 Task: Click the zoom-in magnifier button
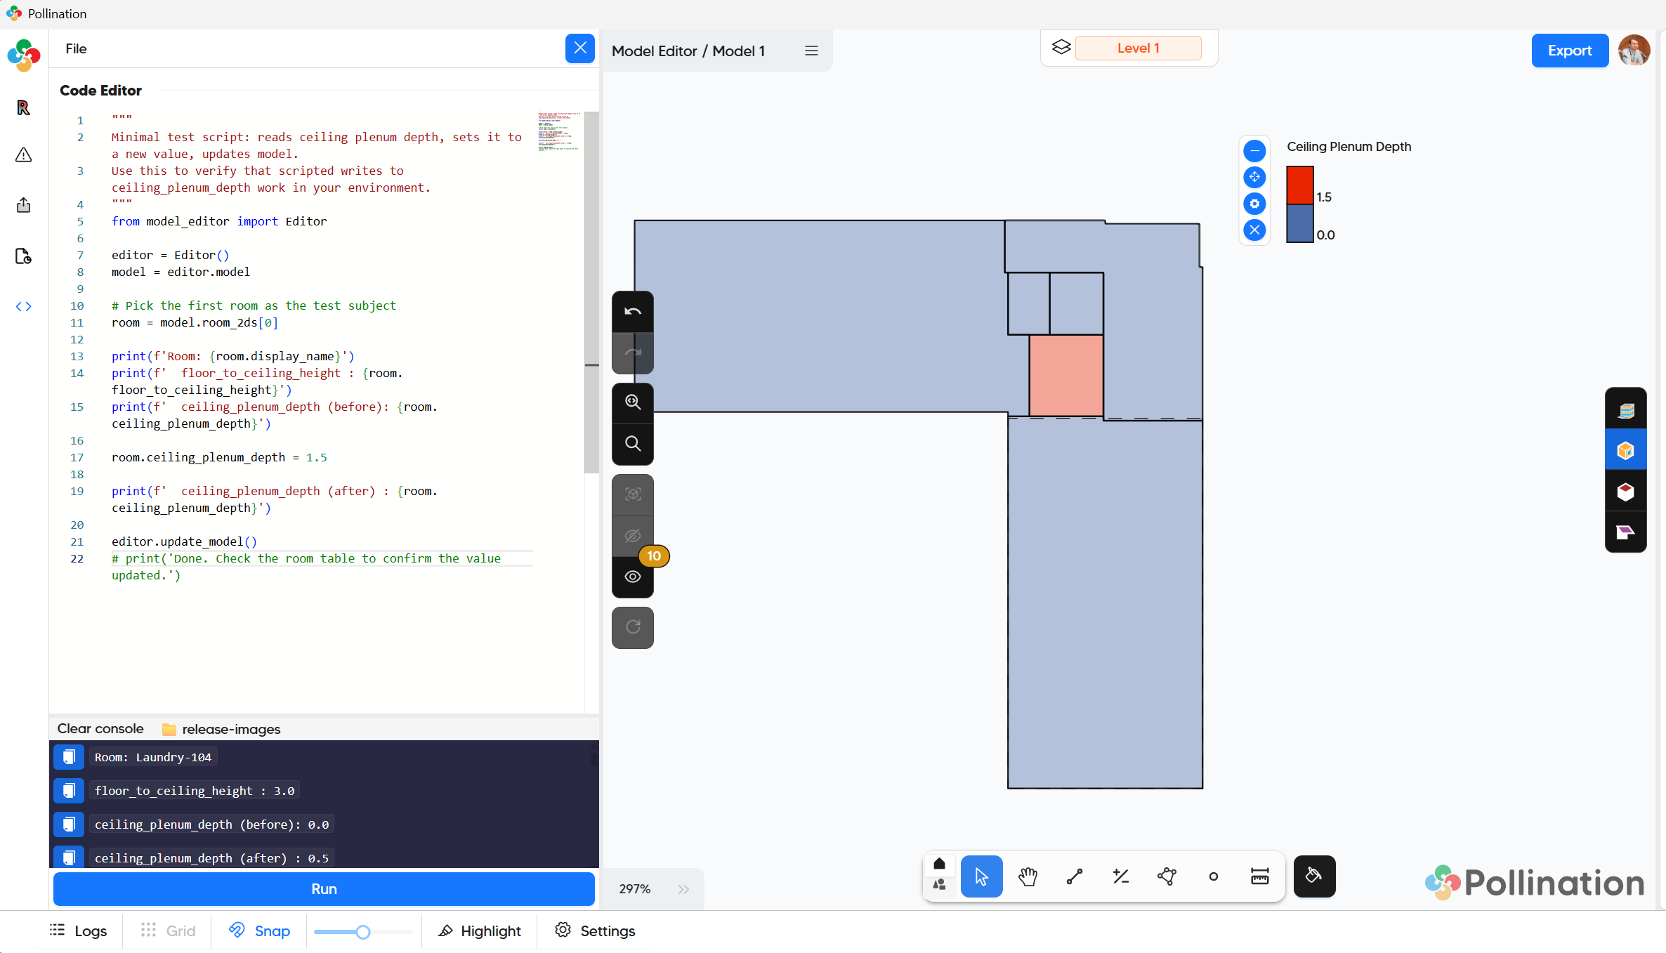tap(633, 402)
